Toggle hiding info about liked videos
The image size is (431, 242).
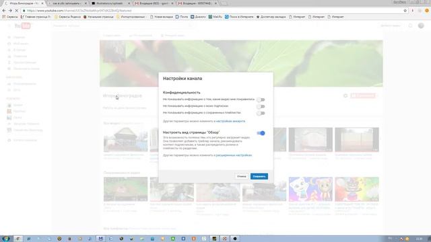pos(261,99)
